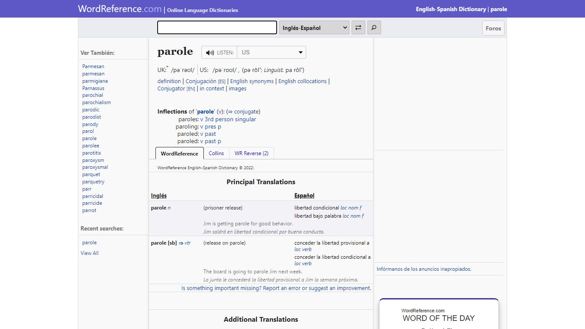This screenshot has height=329, width=585.
Task: Open parodic in the sidebar list
Action: 91,110
